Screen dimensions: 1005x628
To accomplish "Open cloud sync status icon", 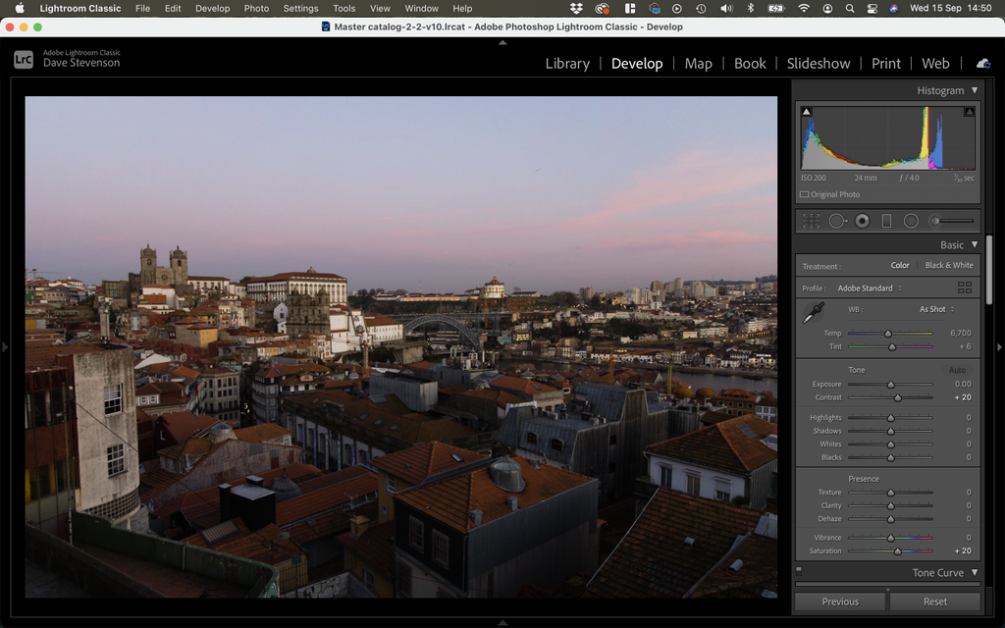I will pyautogui.click(x=983, y=63).
